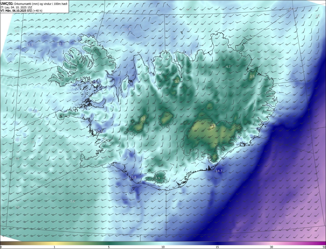Click the legend tick label 1
The height and width of the screenshot is (249, 326).
(55, 247)
